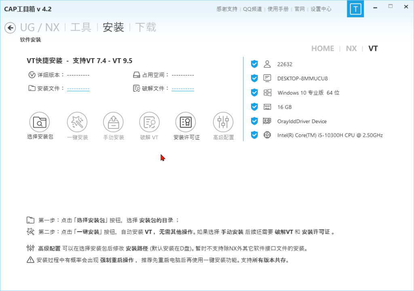
Task: Click the Windows 10 专业版 64 位 text
Action: point(308,93)
